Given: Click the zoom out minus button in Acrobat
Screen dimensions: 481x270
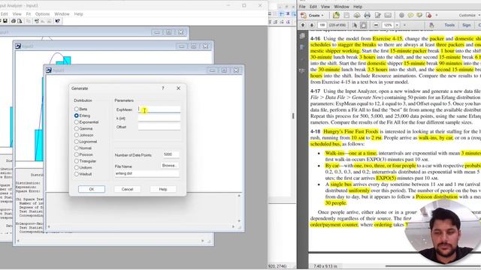Looking at the screenshot, I should point(377,25).
